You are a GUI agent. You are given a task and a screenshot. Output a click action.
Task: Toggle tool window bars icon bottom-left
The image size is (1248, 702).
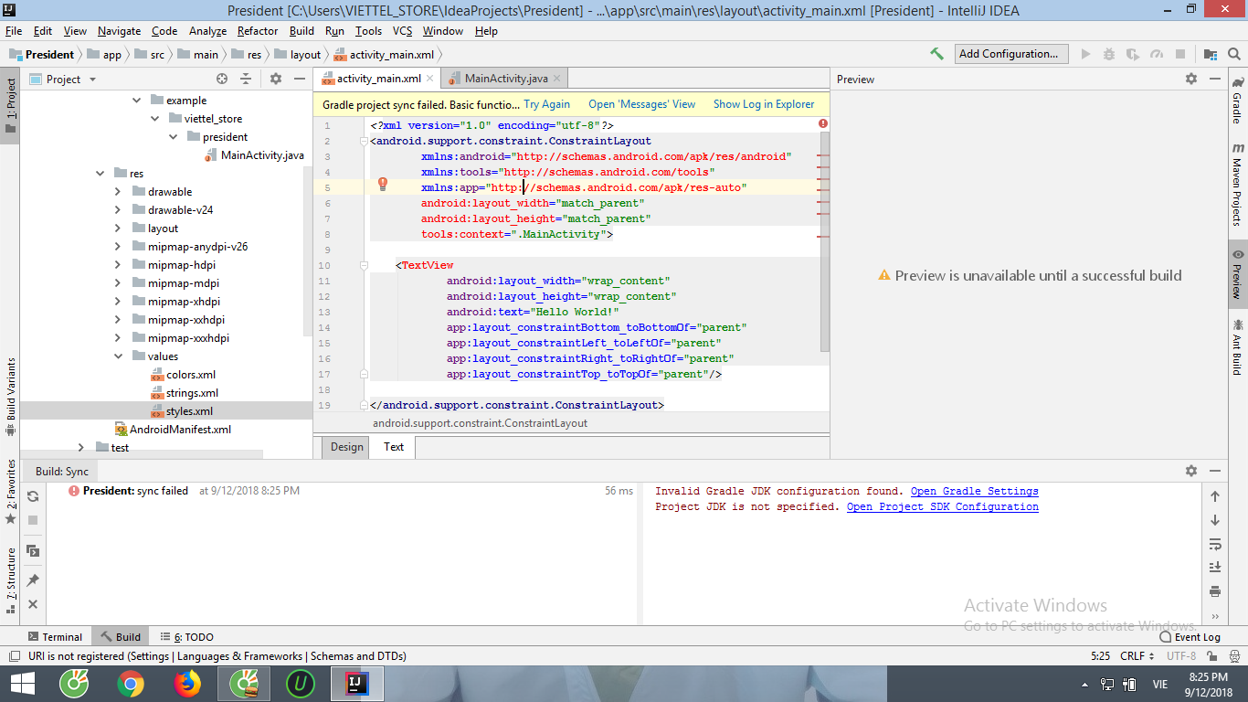tap(13, 656)
